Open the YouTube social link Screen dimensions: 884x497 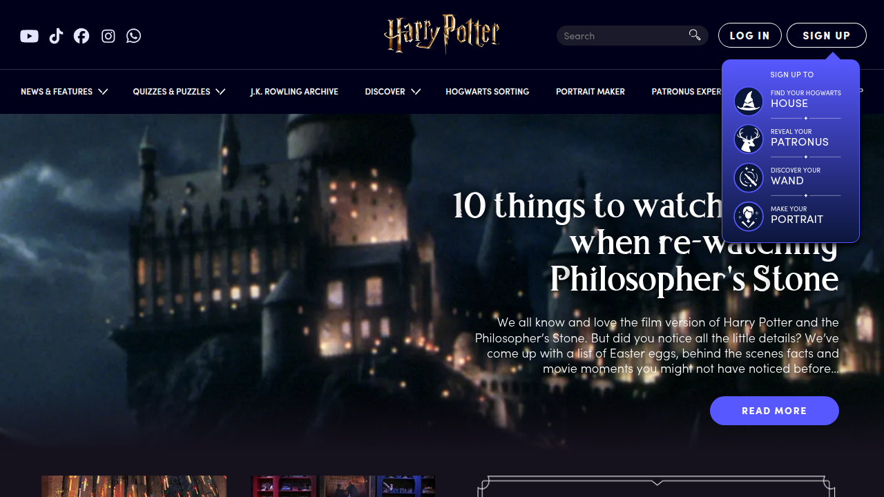point(29,36)
